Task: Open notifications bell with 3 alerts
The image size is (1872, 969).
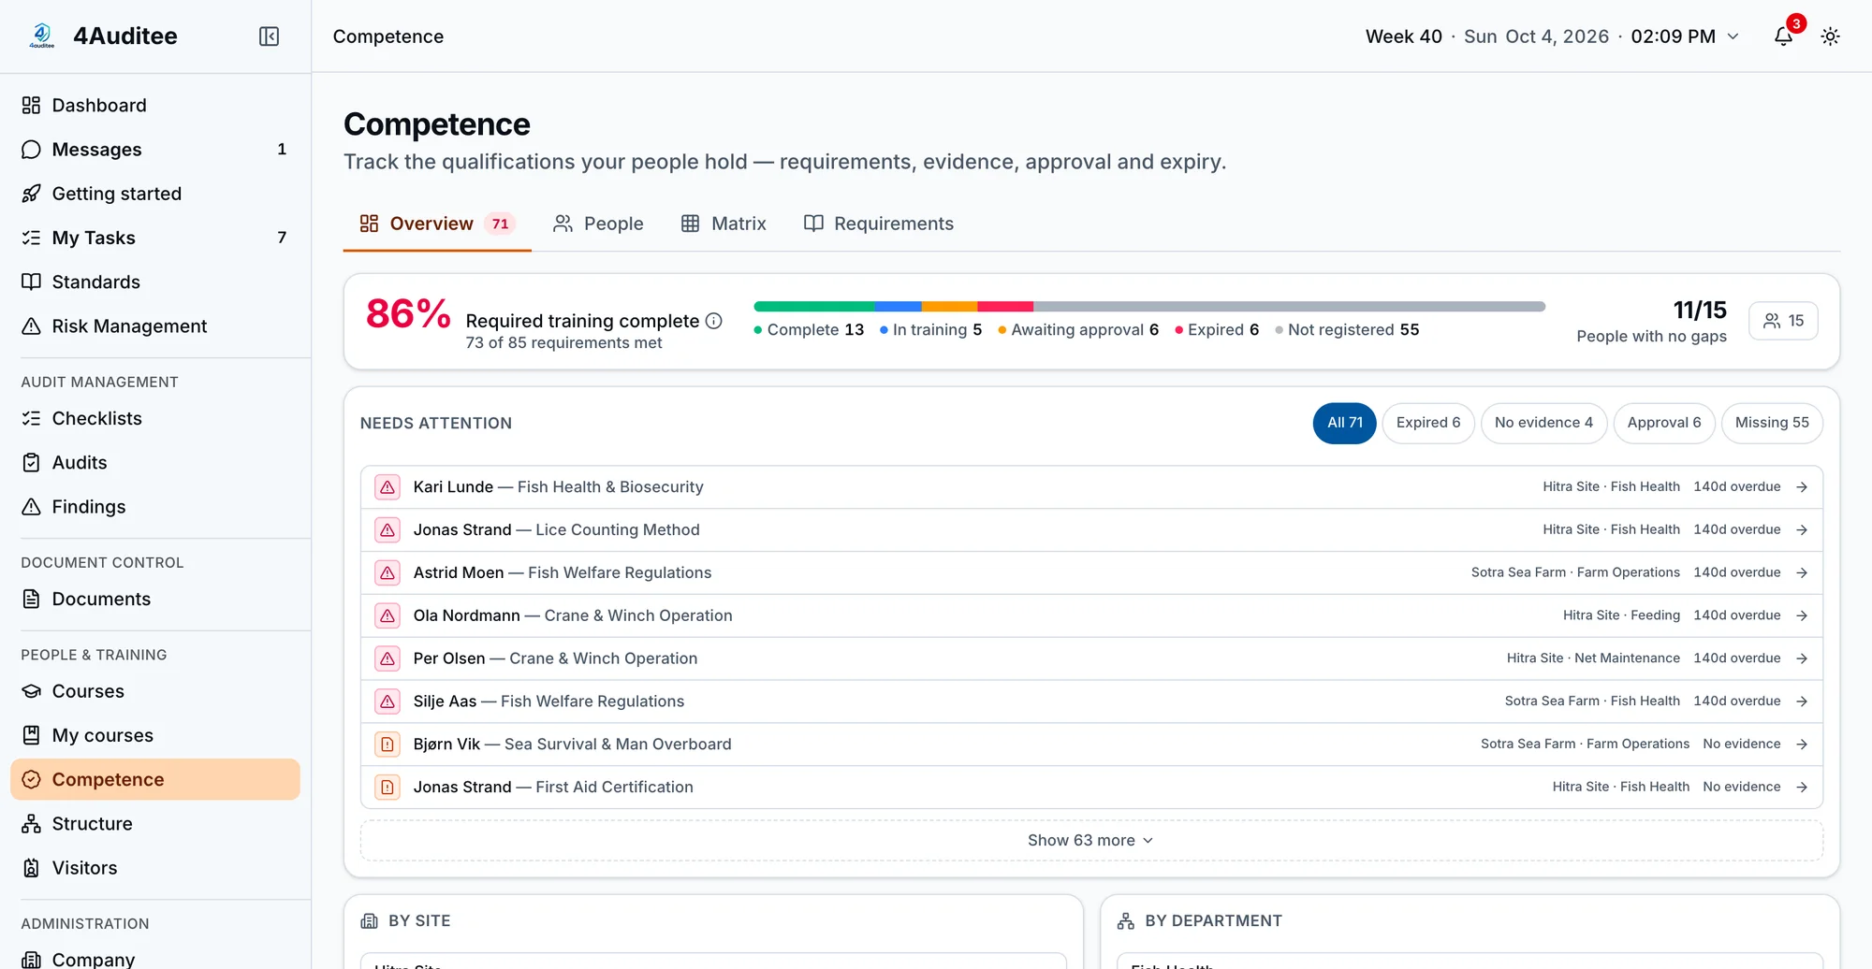Action: (x=1784, y=36)
